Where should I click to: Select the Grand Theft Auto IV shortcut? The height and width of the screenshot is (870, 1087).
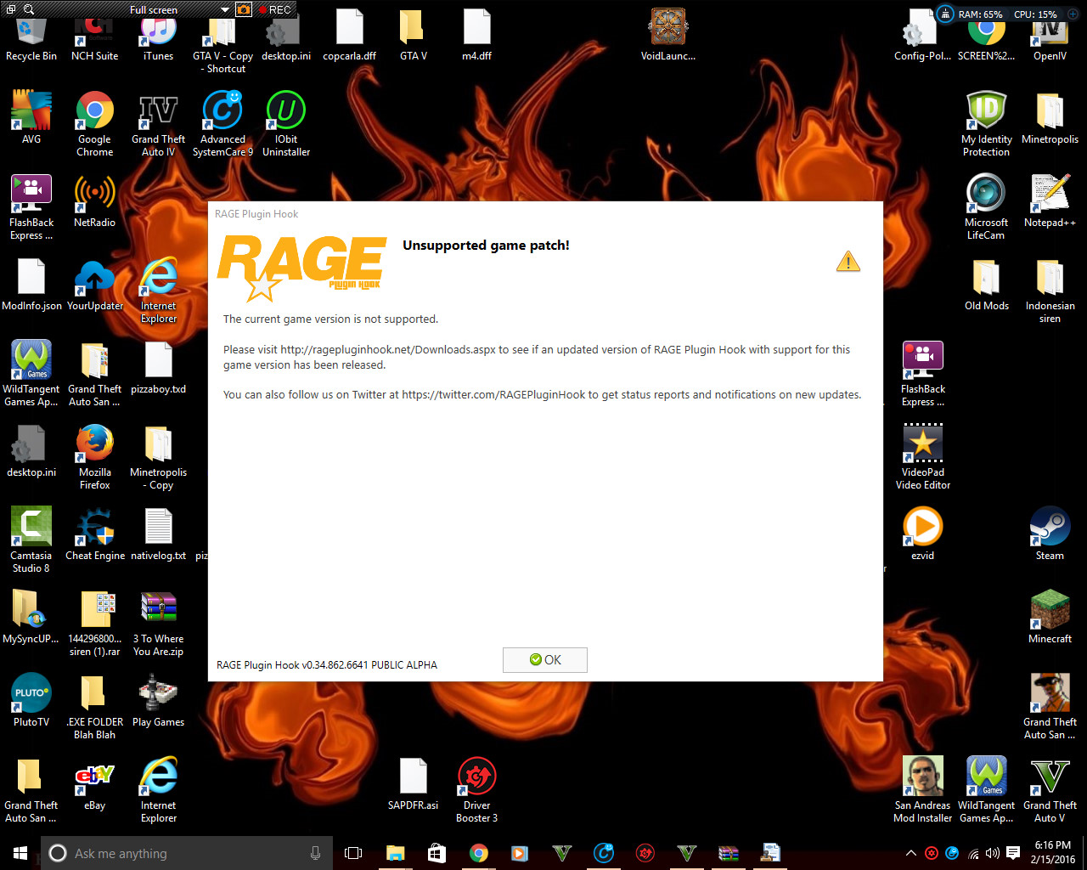[x=158, y=125]
